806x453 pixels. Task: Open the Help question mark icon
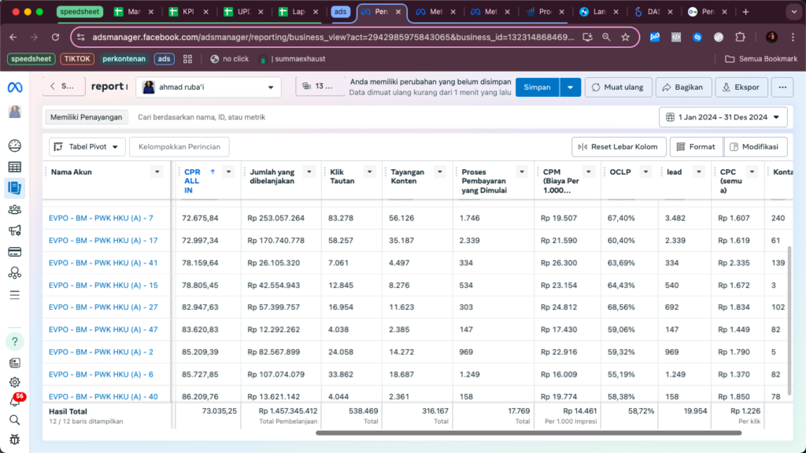(15, 341)
